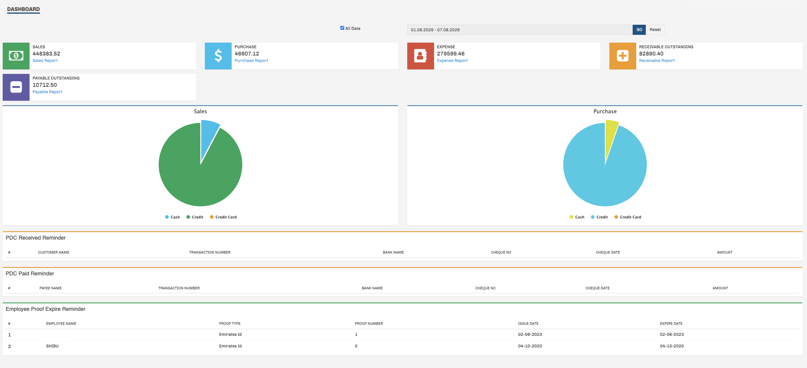
Task: Toggle Credit legend in Sales chart
Action: tap(195, 217)
